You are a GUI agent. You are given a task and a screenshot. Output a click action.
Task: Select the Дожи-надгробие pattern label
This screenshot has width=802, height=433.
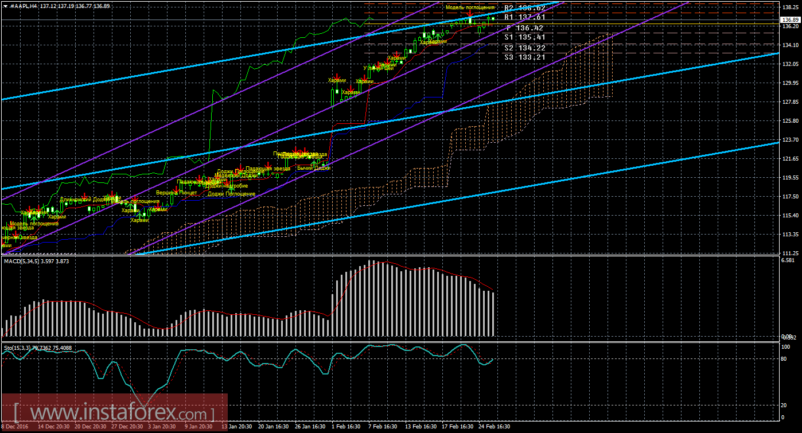[x=227, y=186]
